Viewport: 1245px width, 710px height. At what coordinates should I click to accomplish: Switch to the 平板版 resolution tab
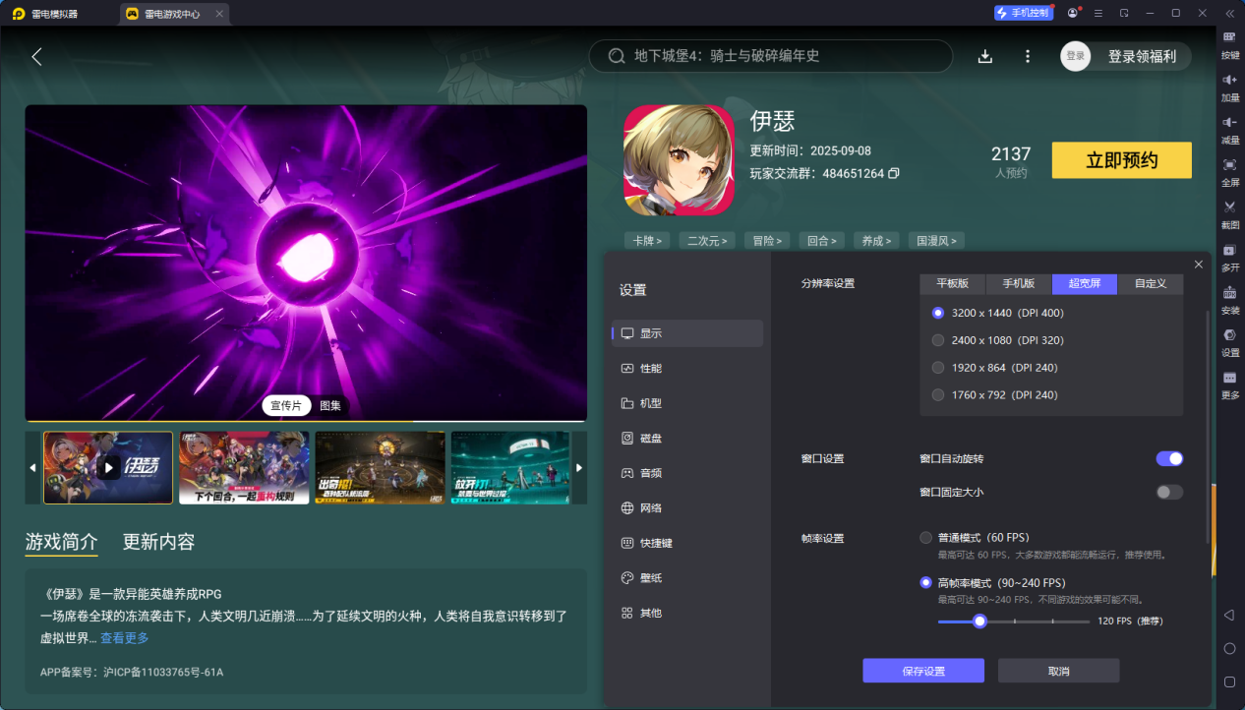click(953, 283)
